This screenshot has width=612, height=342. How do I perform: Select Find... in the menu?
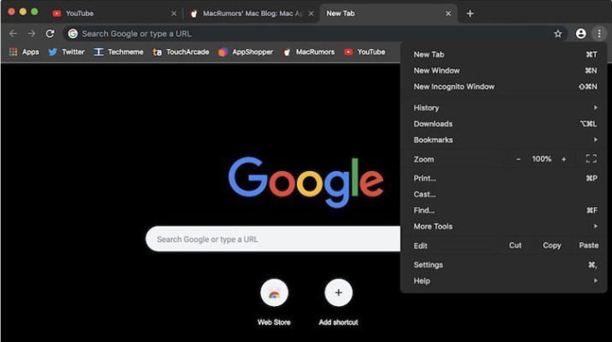pyautogui.click(x=506, y=210)
